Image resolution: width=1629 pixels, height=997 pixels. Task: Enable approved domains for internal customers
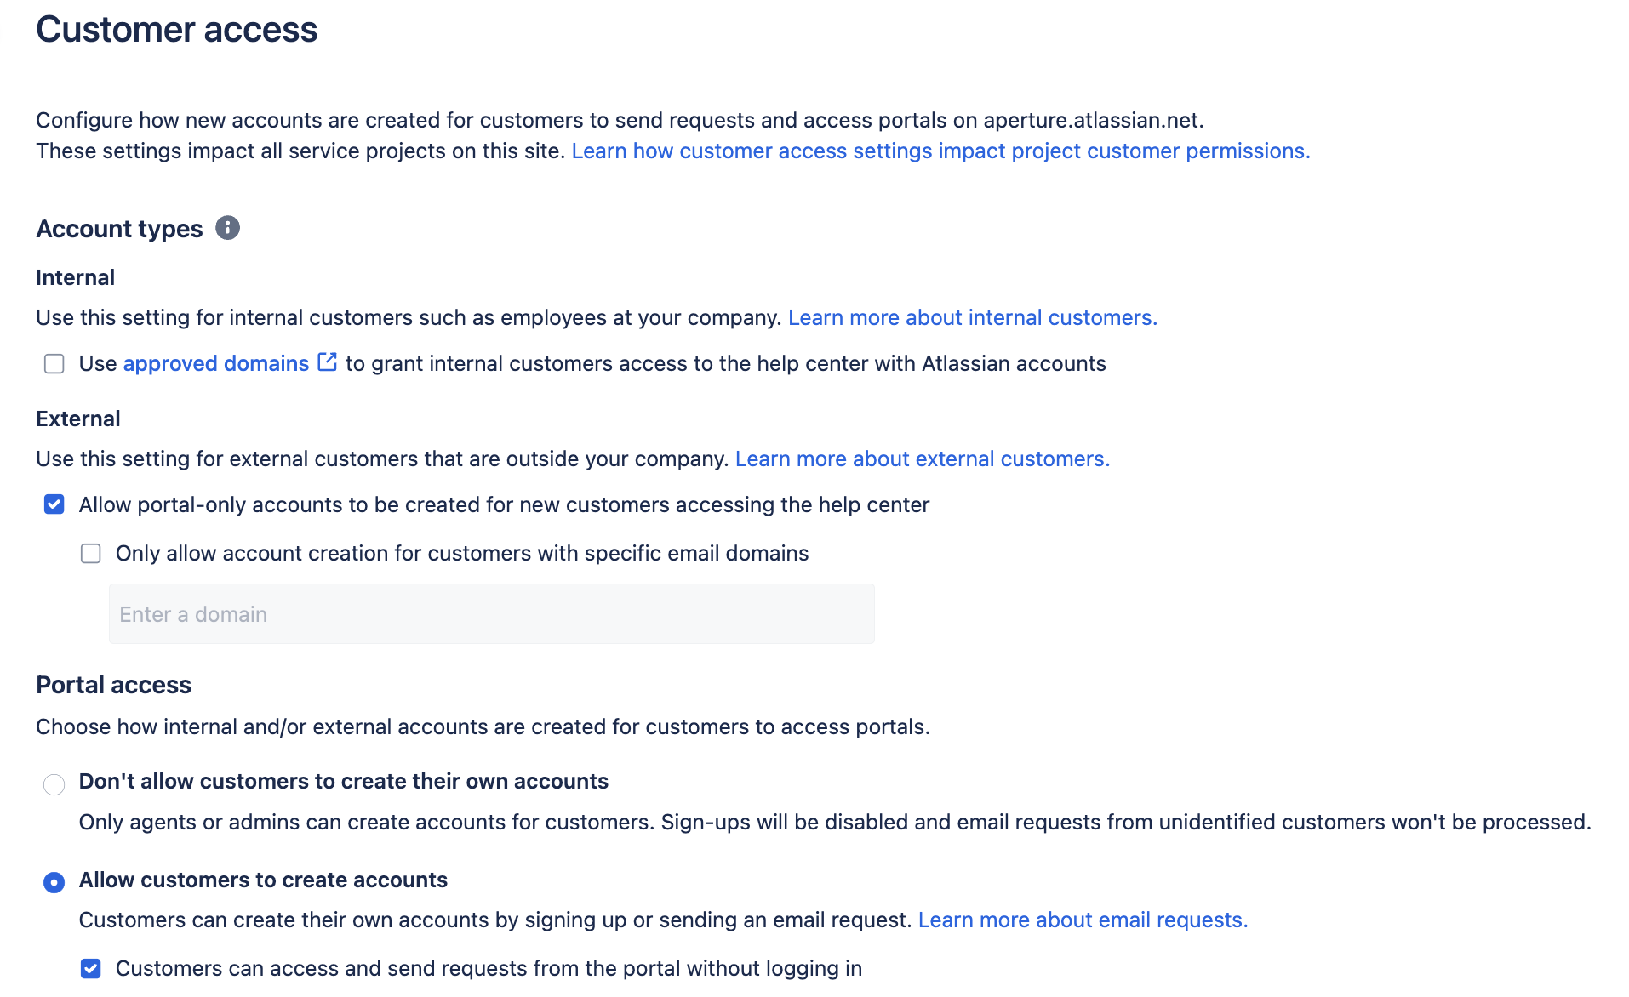(54, 363)
